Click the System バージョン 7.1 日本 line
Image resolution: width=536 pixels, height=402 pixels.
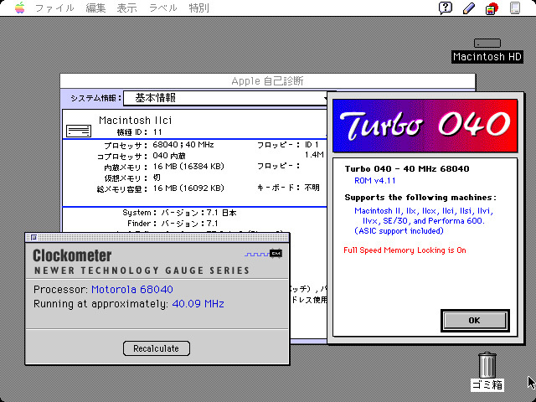pos(179,213)
